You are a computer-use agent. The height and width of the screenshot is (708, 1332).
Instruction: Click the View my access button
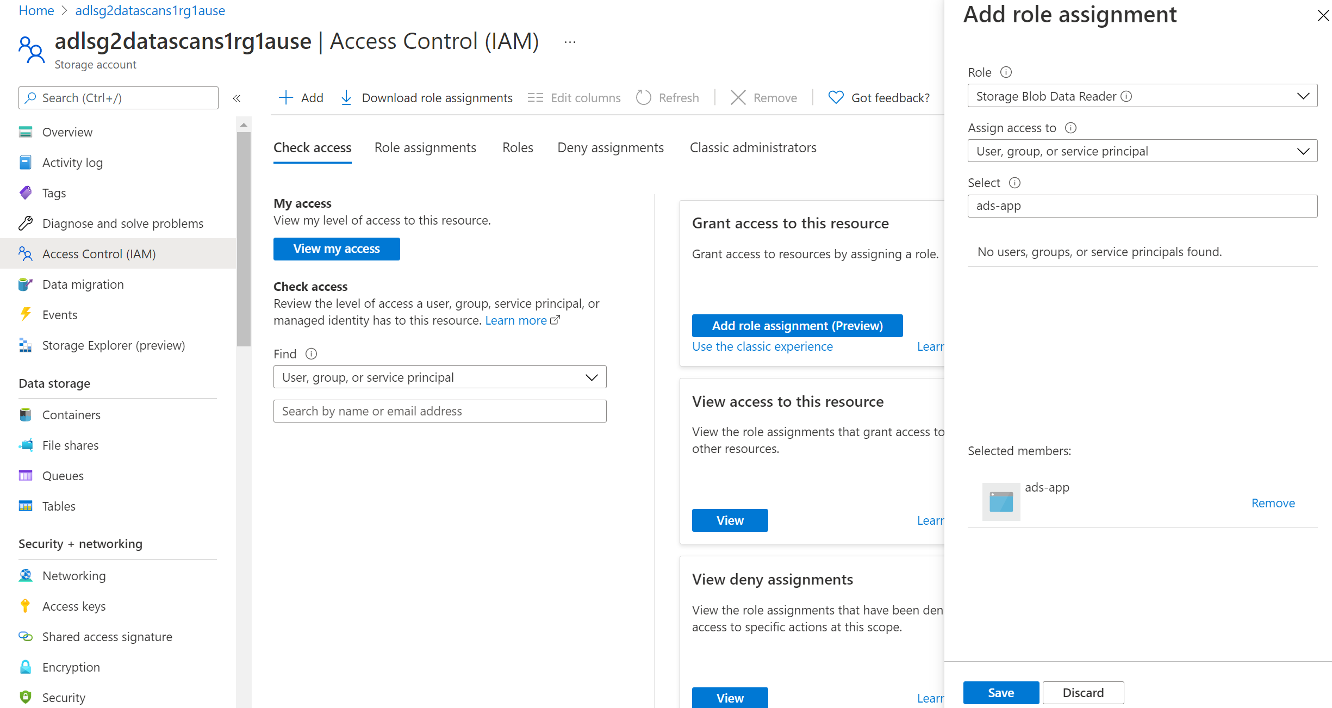pos(337,249)
